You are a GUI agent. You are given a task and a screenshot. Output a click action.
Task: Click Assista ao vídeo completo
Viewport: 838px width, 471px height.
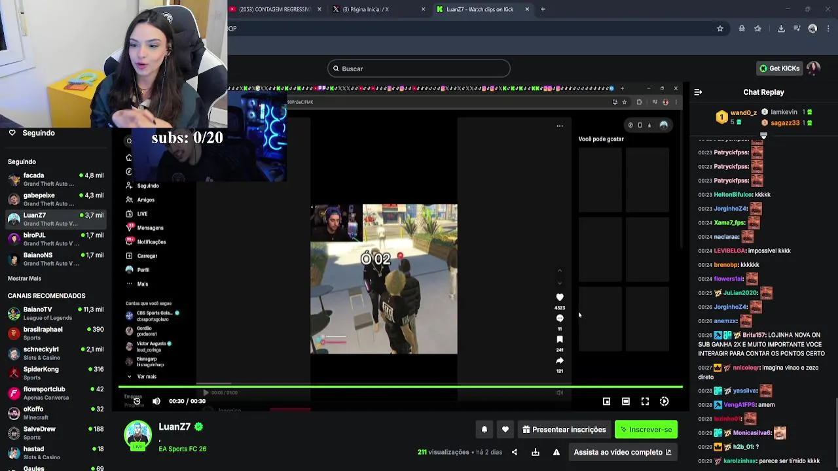623,452
